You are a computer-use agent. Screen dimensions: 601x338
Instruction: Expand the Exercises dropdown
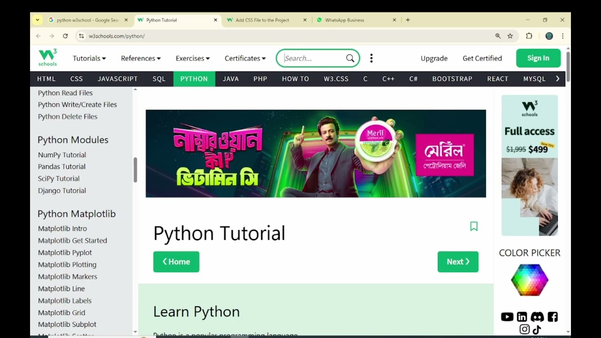pos(193,58)
